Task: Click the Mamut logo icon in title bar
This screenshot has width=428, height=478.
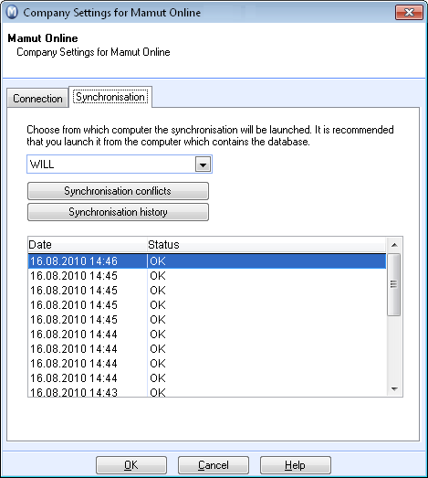Action: 12,13
